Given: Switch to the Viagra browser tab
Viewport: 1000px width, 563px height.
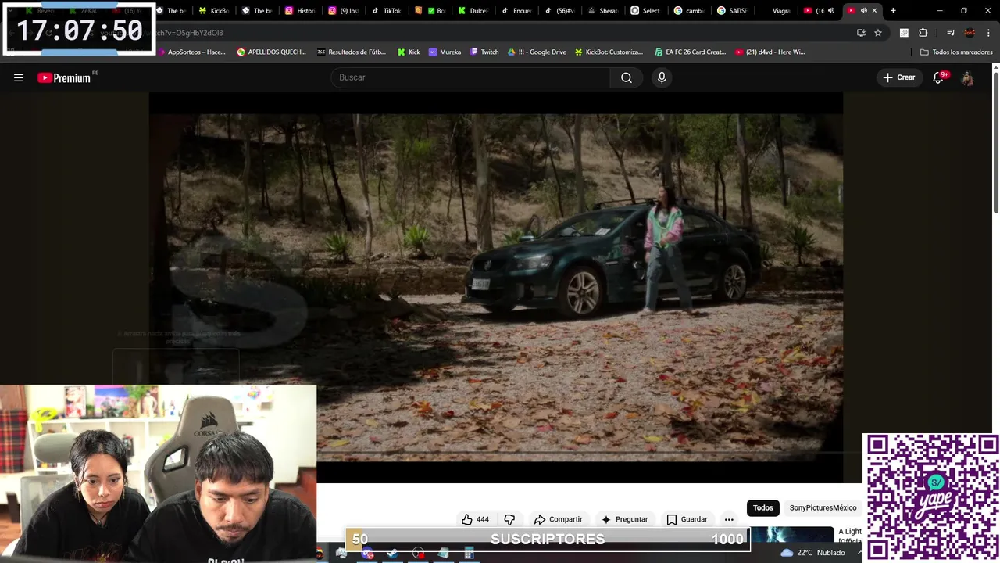Looking at the screenshot, I should pos(774,11).
